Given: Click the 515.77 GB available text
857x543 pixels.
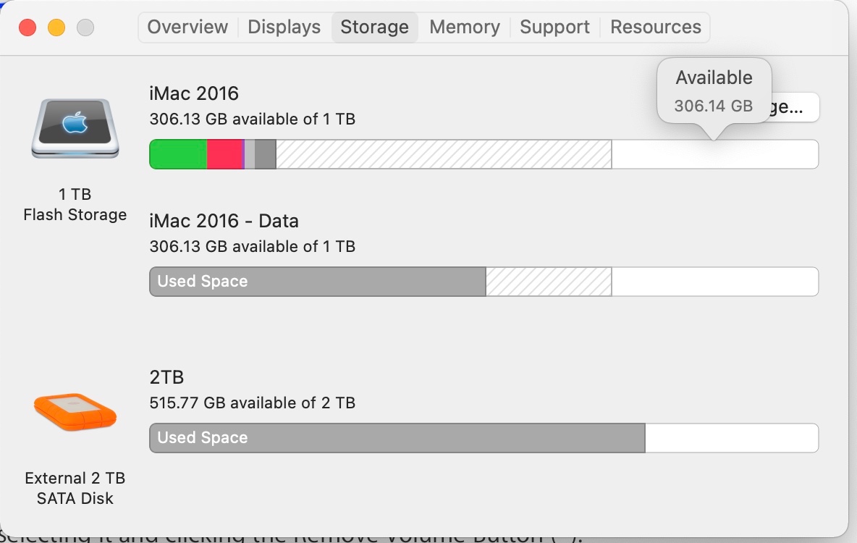Looking at the screenshot, I should (x=252, y=403).
